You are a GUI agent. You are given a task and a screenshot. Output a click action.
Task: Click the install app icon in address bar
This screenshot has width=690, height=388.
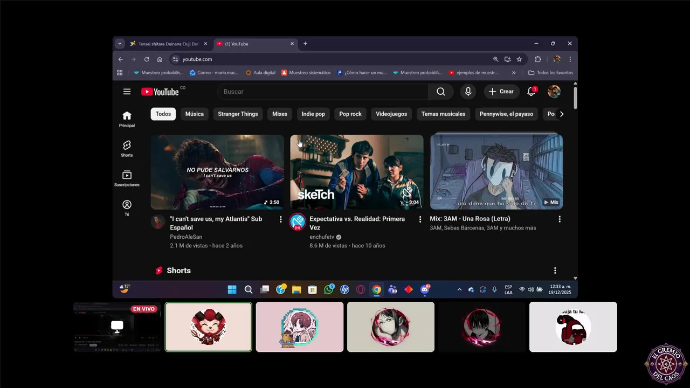click(507, 59)
